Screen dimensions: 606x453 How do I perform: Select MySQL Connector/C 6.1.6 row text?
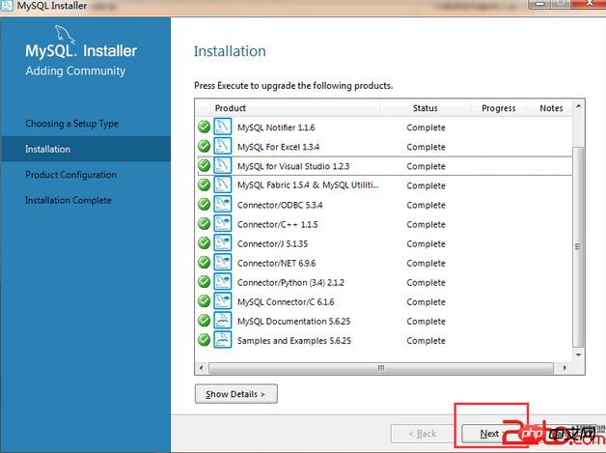[x=286, y=301]
